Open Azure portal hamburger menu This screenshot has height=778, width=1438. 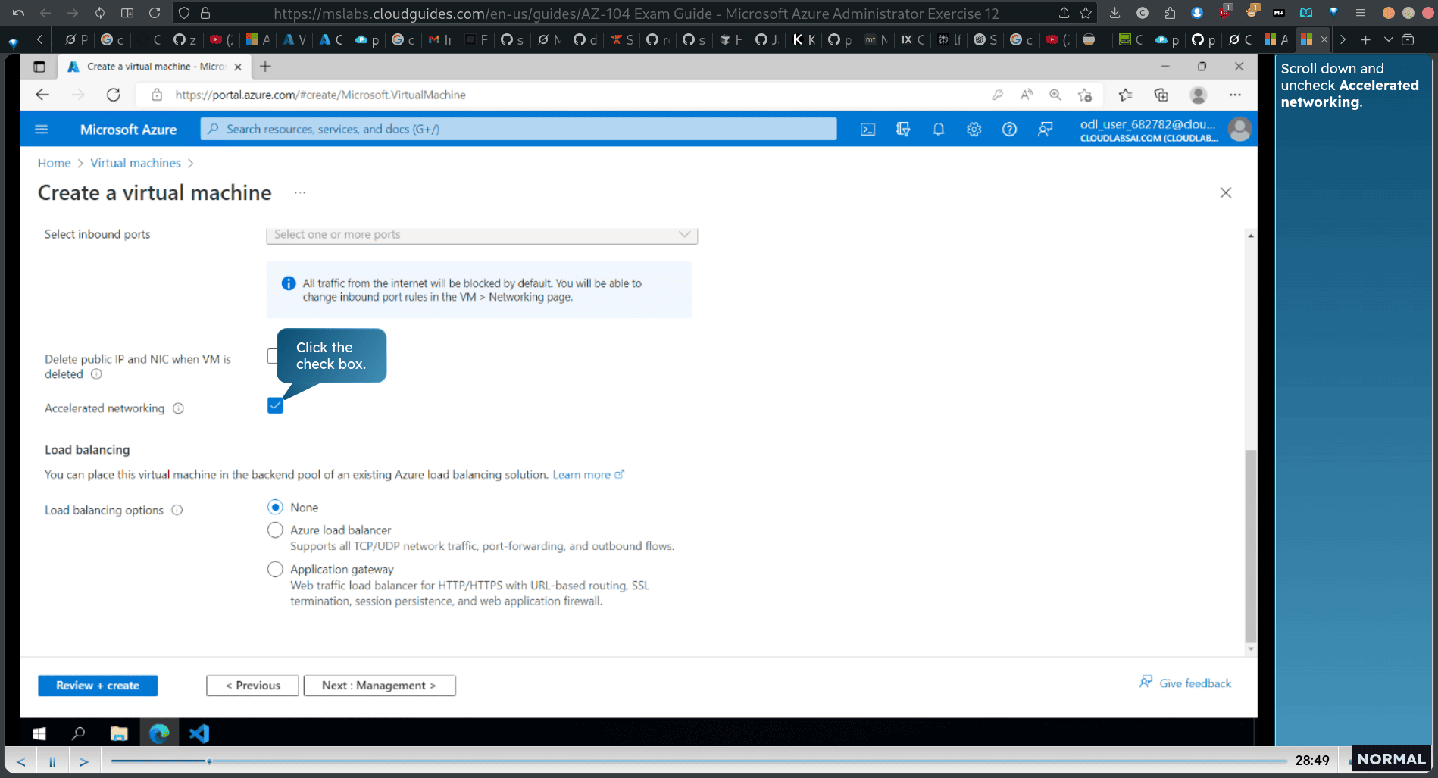pyautogui.click(x=42, y=130)
